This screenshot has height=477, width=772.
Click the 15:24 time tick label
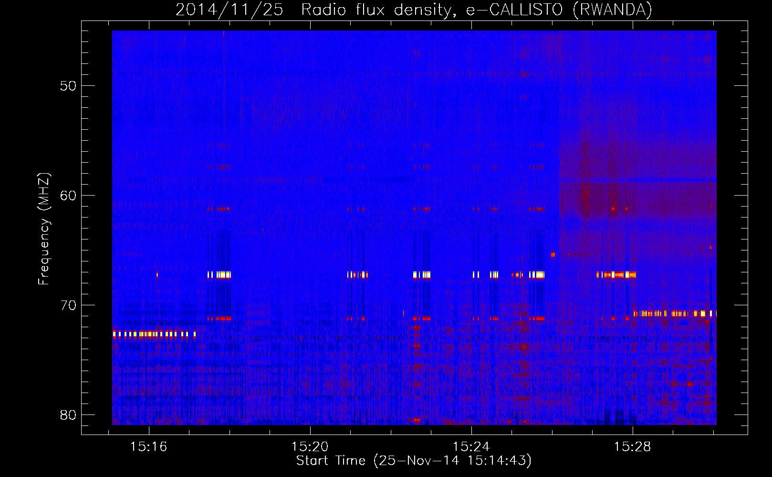pos(471,447)
